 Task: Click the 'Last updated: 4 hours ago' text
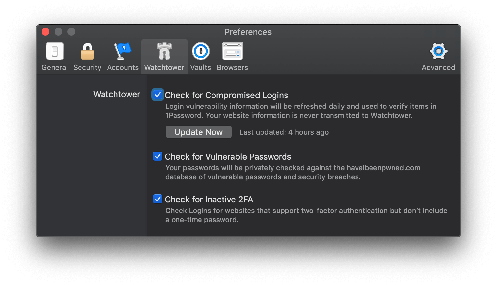coord(284,132)
